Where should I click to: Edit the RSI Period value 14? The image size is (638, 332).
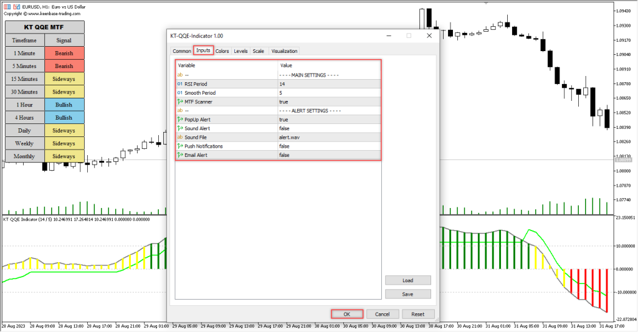pos(328,83)
